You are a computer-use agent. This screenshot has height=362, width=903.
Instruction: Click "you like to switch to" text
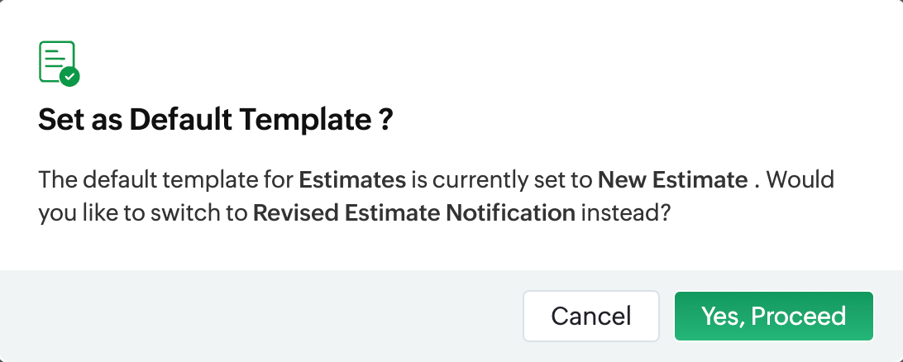pos(143,212)
